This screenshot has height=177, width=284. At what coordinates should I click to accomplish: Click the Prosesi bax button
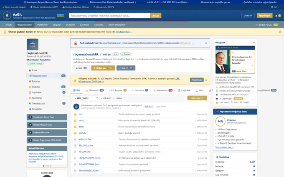tap(197, 80)
